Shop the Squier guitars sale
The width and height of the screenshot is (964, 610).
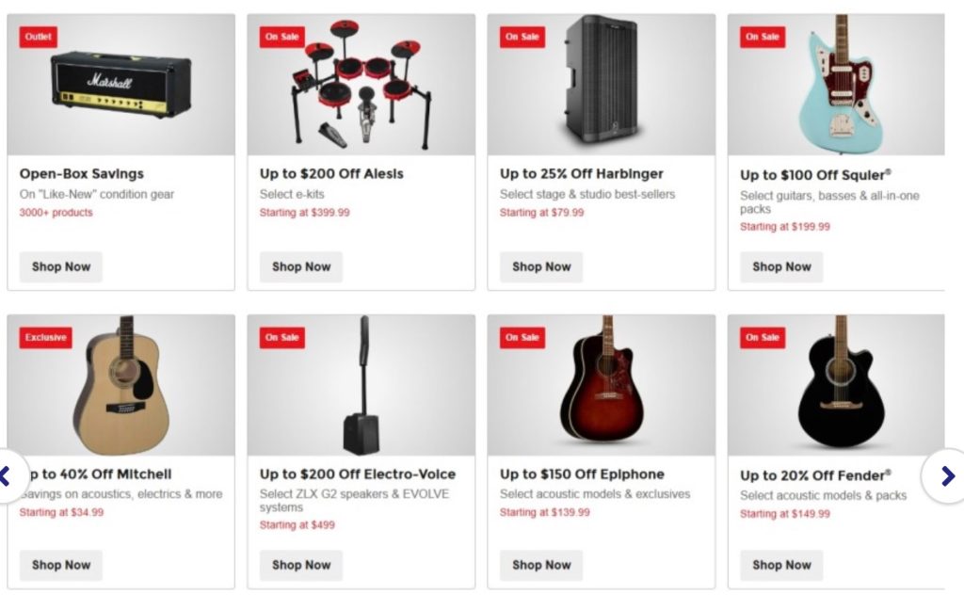click(780, 266)
